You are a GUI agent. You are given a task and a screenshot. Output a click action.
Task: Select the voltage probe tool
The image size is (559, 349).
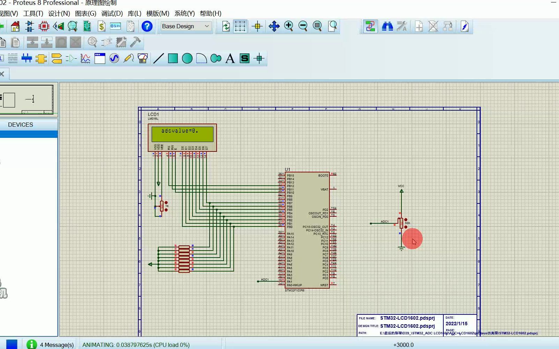point(129,58)
